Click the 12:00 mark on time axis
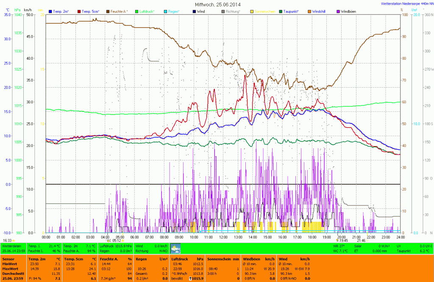Viewport: 434px width, 282px height. click(223, 237)
